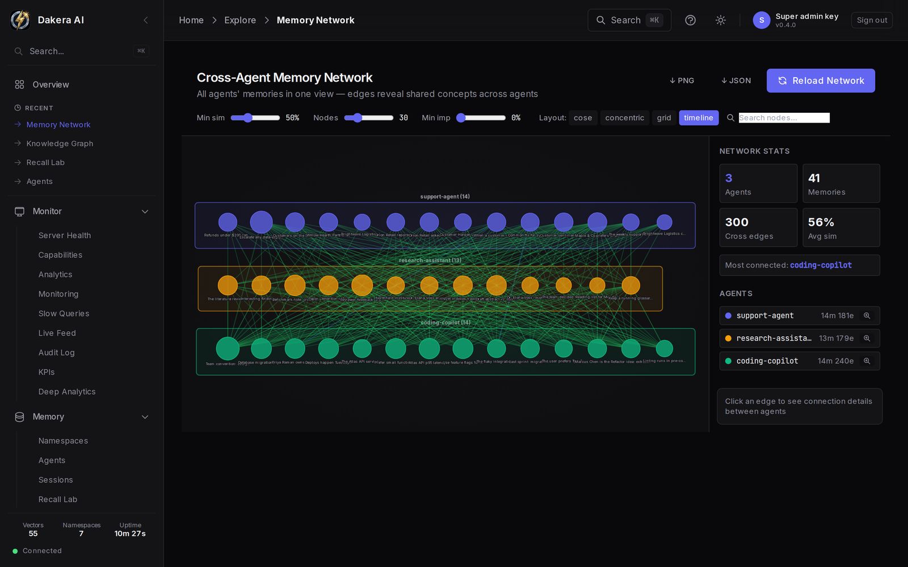Zoom to research-assistant with magnifier icon

[x=867, y=338]
